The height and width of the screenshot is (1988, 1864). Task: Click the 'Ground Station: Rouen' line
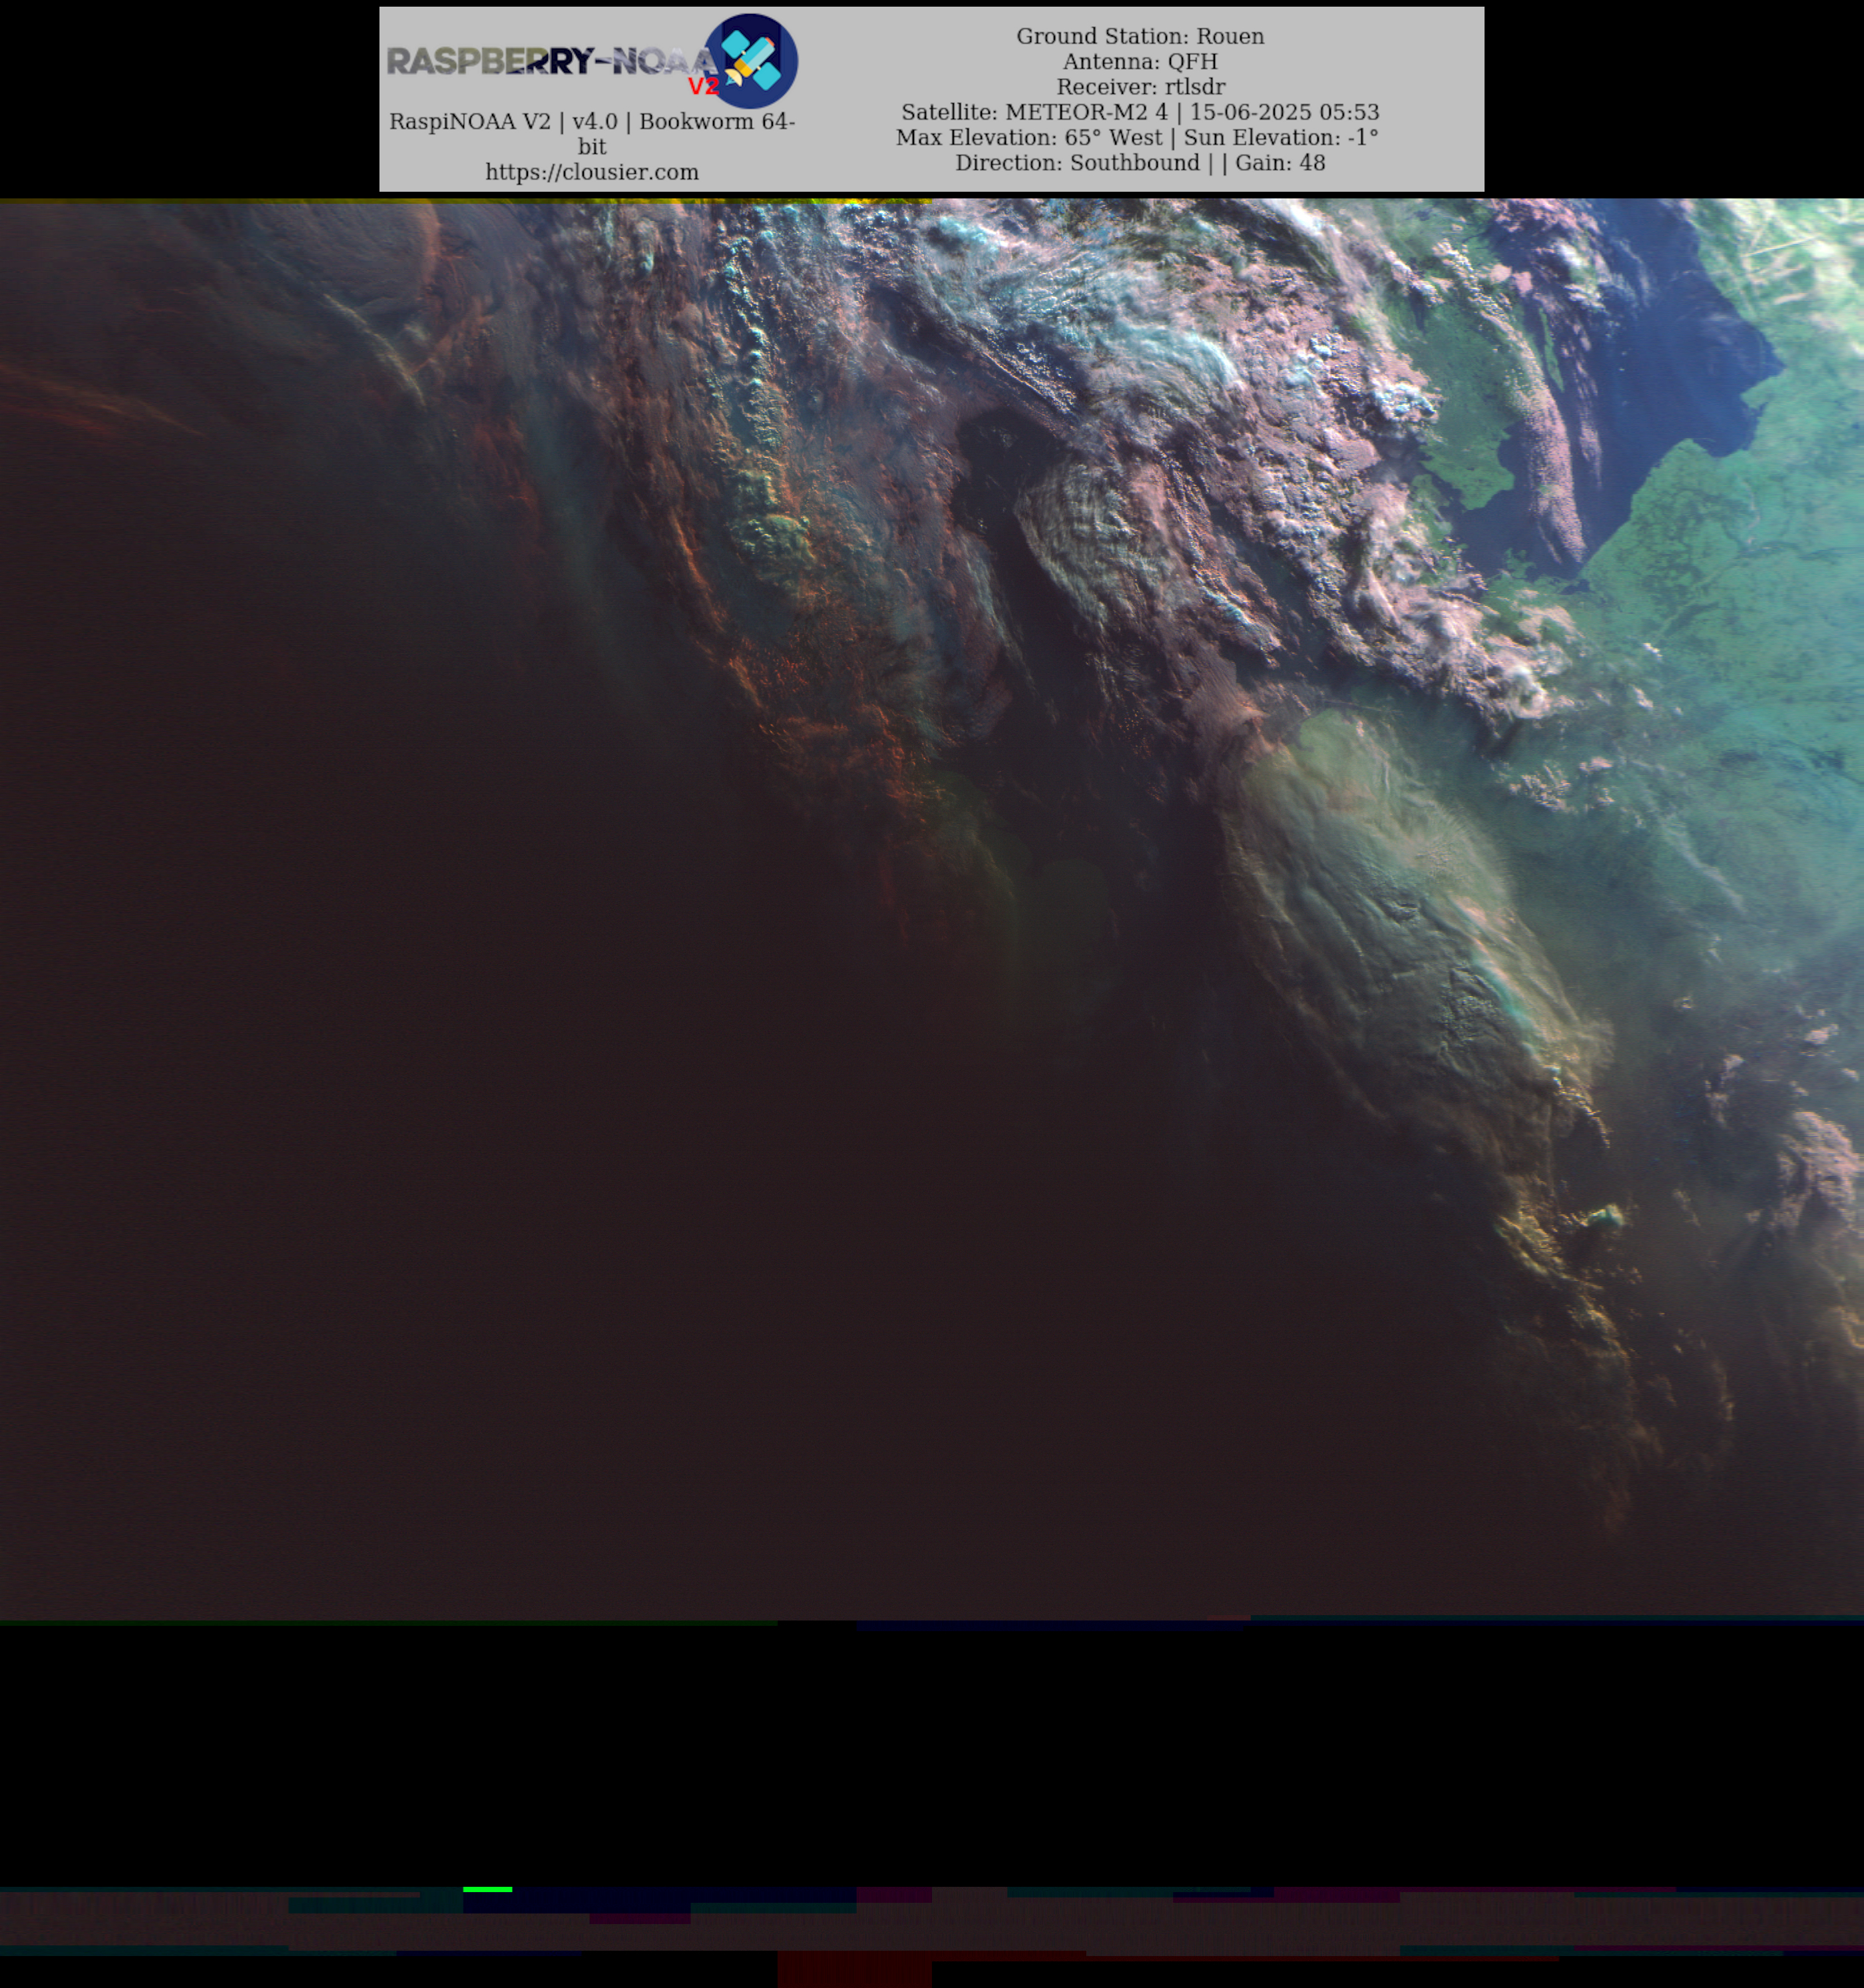point(1140,36)
